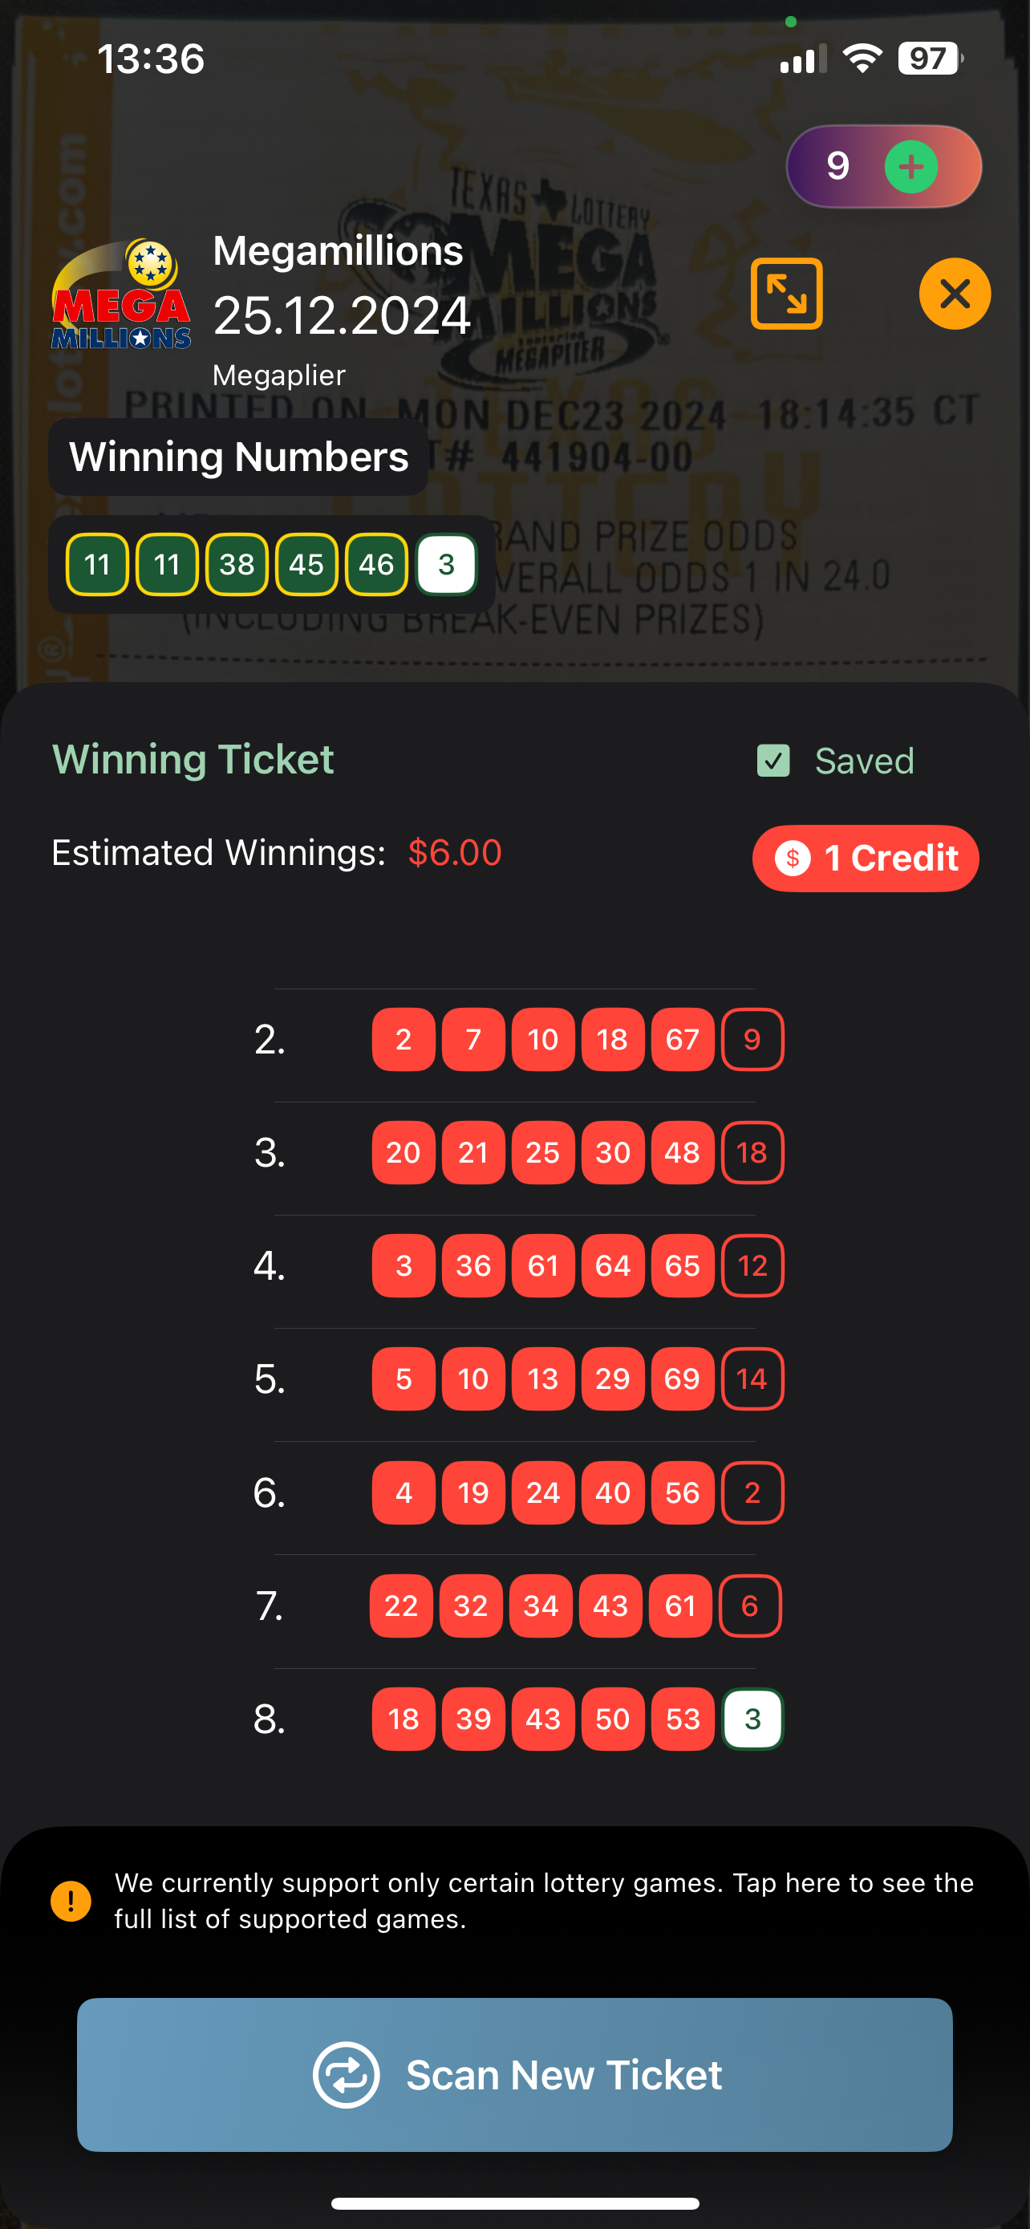The width and height of the screenshot is (1030, 2229).
Task: Tap the credits counter showing 9
Action: click(x=837, y=166)
